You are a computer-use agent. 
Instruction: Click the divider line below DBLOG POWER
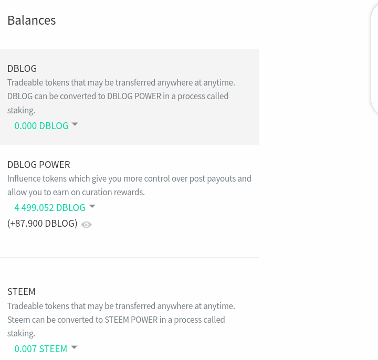(x=129, y=257)
